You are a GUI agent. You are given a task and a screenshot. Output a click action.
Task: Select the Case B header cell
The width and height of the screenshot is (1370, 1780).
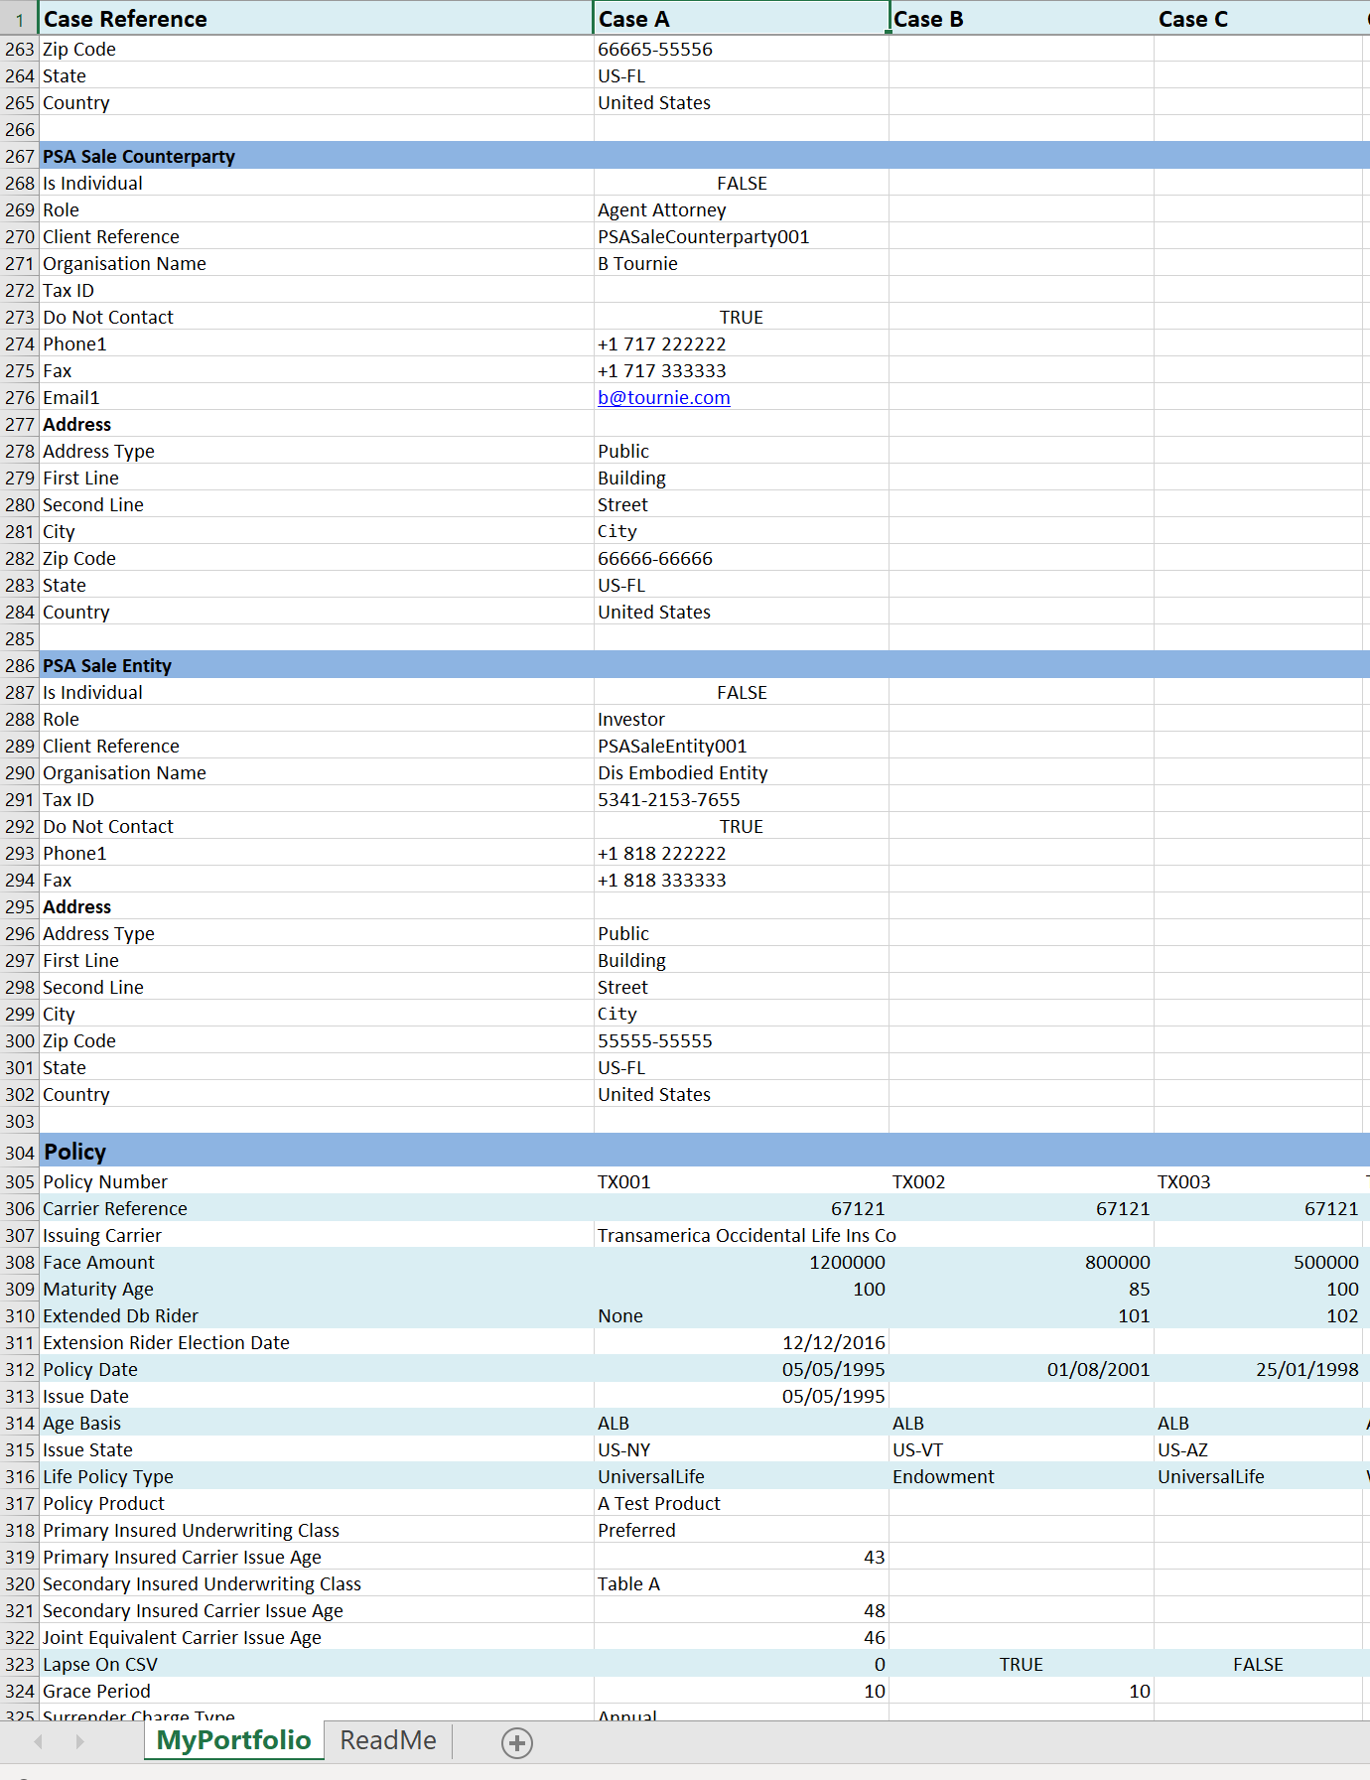pyautogui.click(x=1021, y=19)
